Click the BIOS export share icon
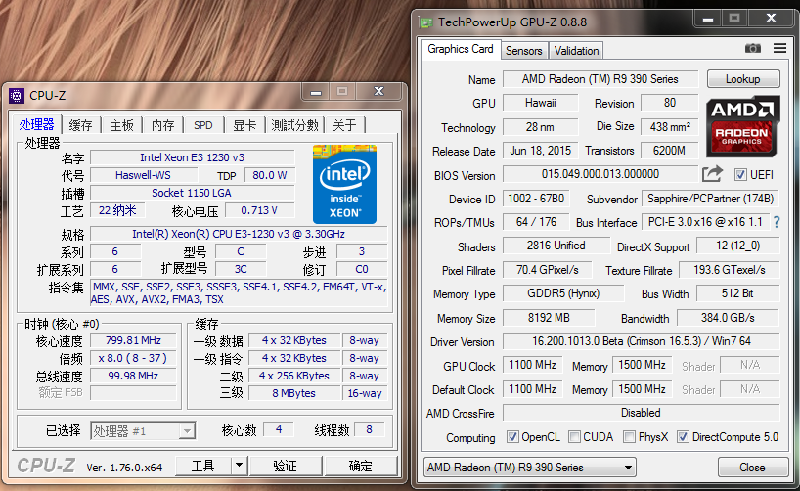800x491 pixels. pyautogui.click(x=712, y=174)
